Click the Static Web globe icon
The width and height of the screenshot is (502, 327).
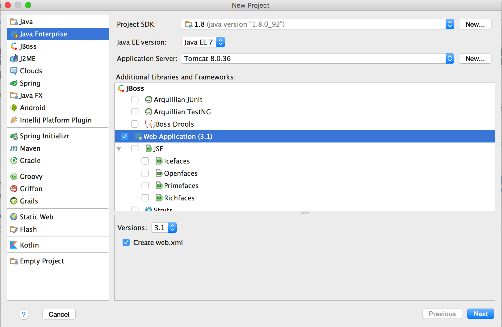[14, 217]
